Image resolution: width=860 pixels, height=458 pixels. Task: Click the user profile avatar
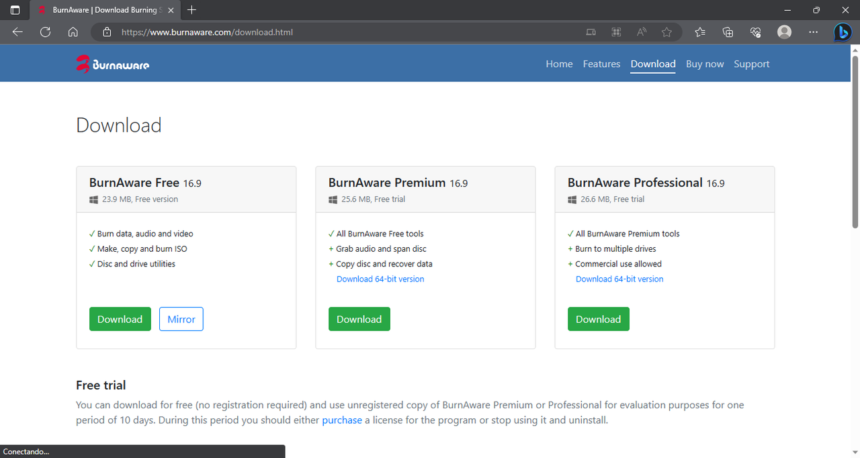784,32
